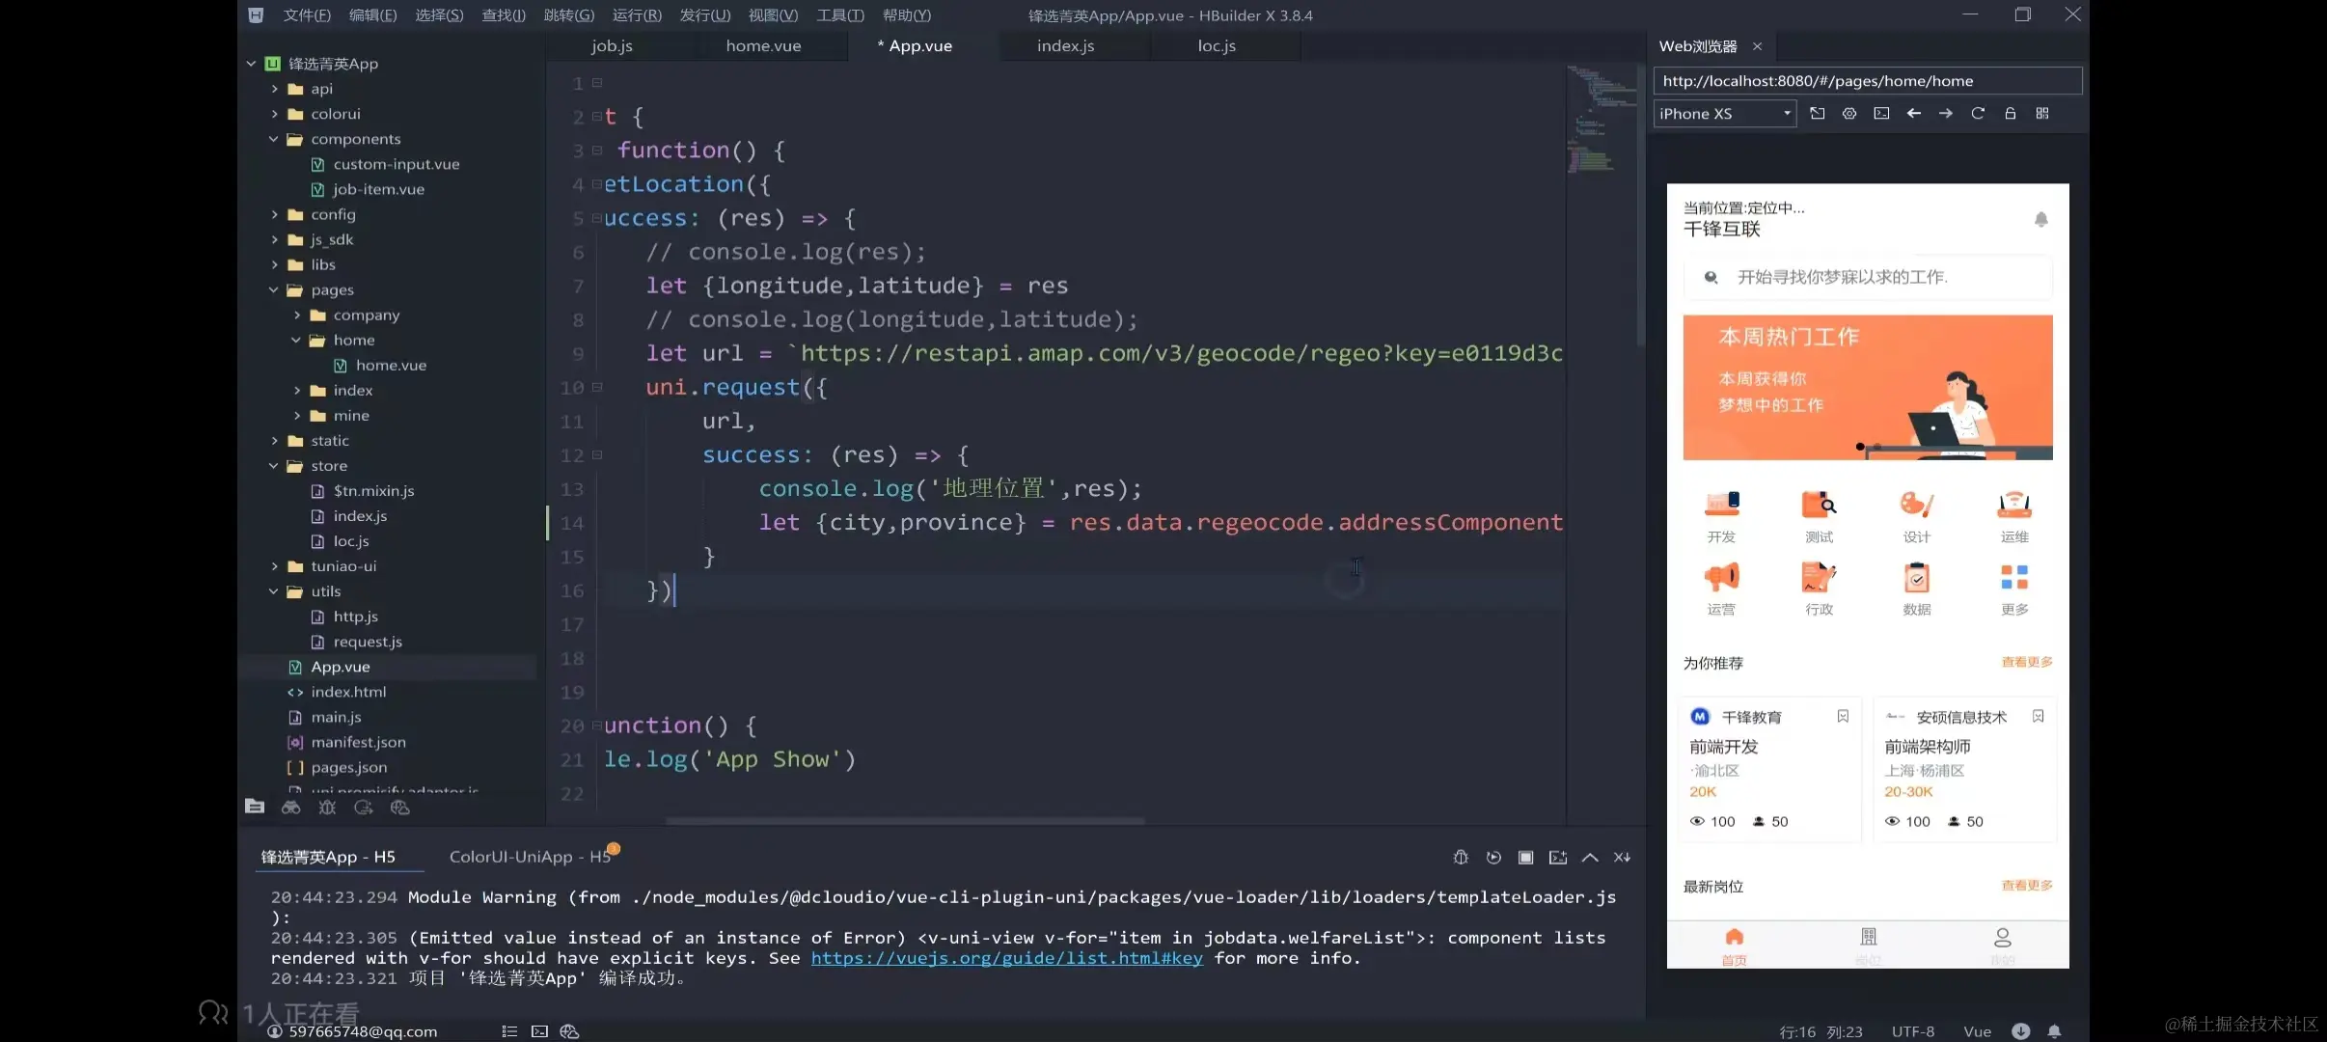
Task: Click the debug bug icon in console panel
Action: tap(1461, 857)
